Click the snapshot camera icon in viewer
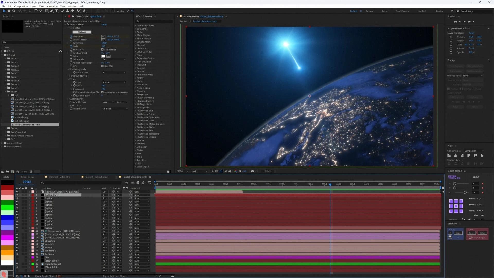Screen dimensions: 494x278 (252, 171)
